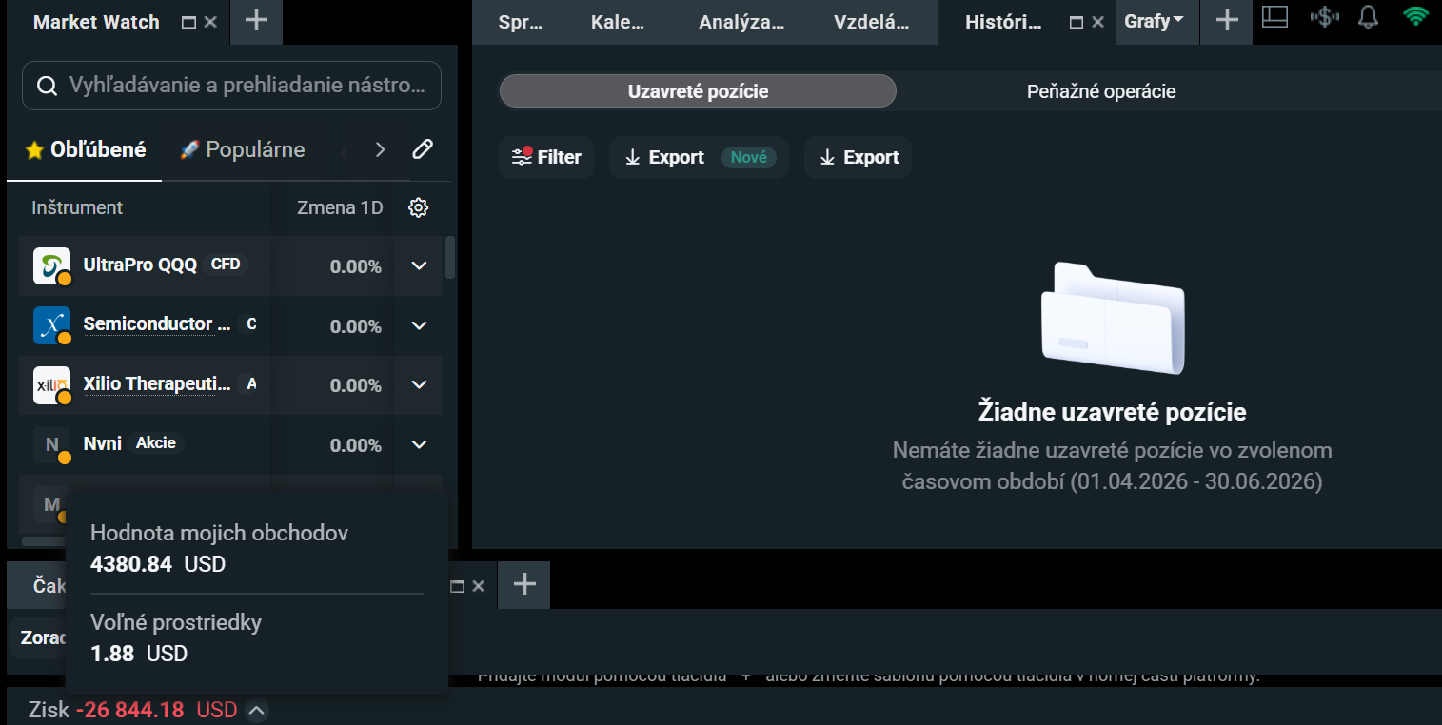Open the dollar deposit icon in top bar

point(1324,17)
